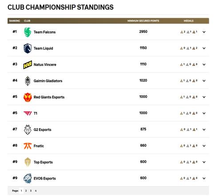Click the Team Falcons green logo
222x196 pixels.
[28, 32]
